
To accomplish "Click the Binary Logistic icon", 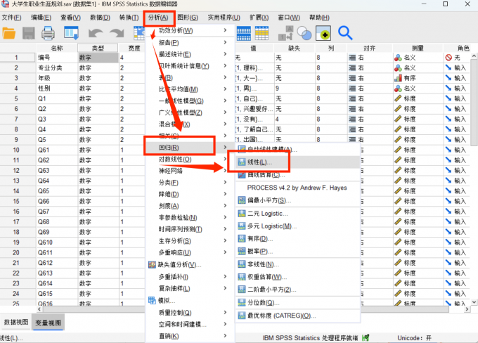I will click(x=242, y=214).
